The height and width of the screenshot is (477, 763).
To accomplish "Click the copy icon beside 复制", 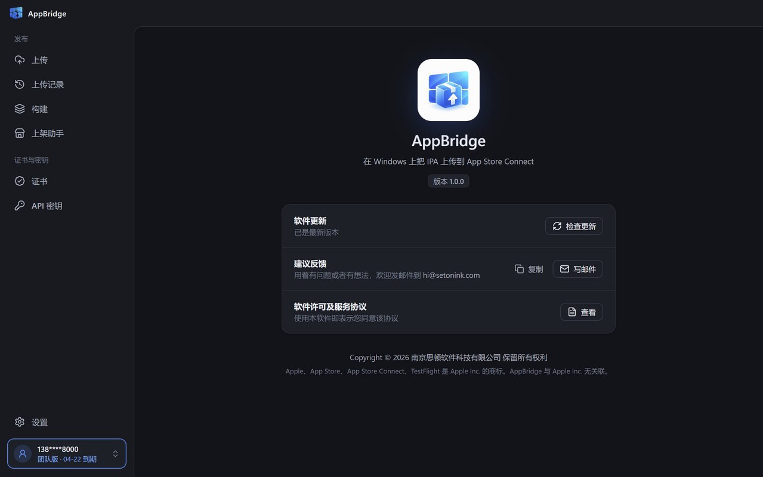I will point(519,269).
